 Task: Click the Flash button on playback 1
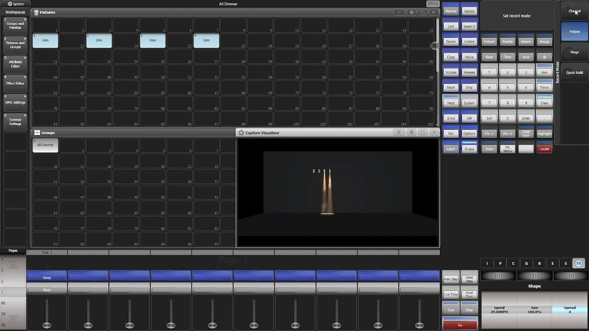46,290
